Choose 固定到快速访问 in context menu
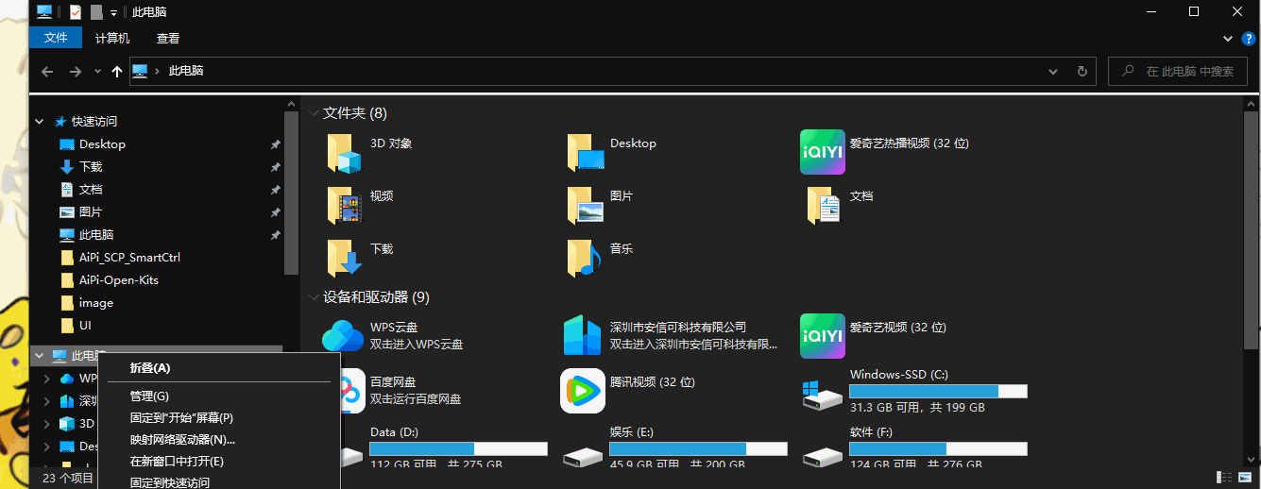 pos(219,481)
